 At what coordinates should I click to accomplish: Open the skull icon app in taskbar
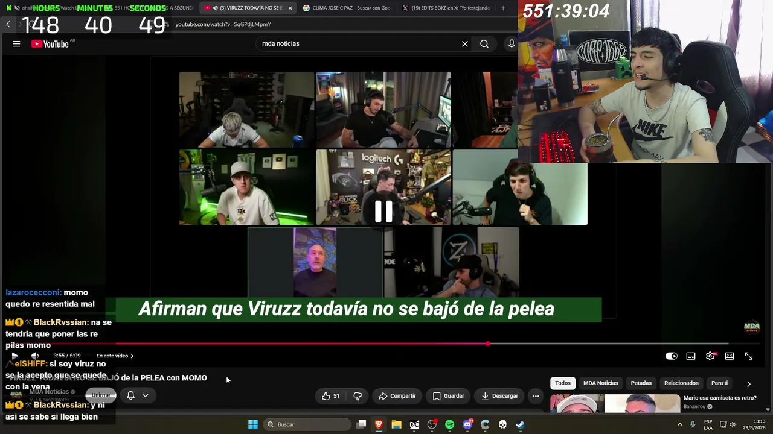click(502, 424)
